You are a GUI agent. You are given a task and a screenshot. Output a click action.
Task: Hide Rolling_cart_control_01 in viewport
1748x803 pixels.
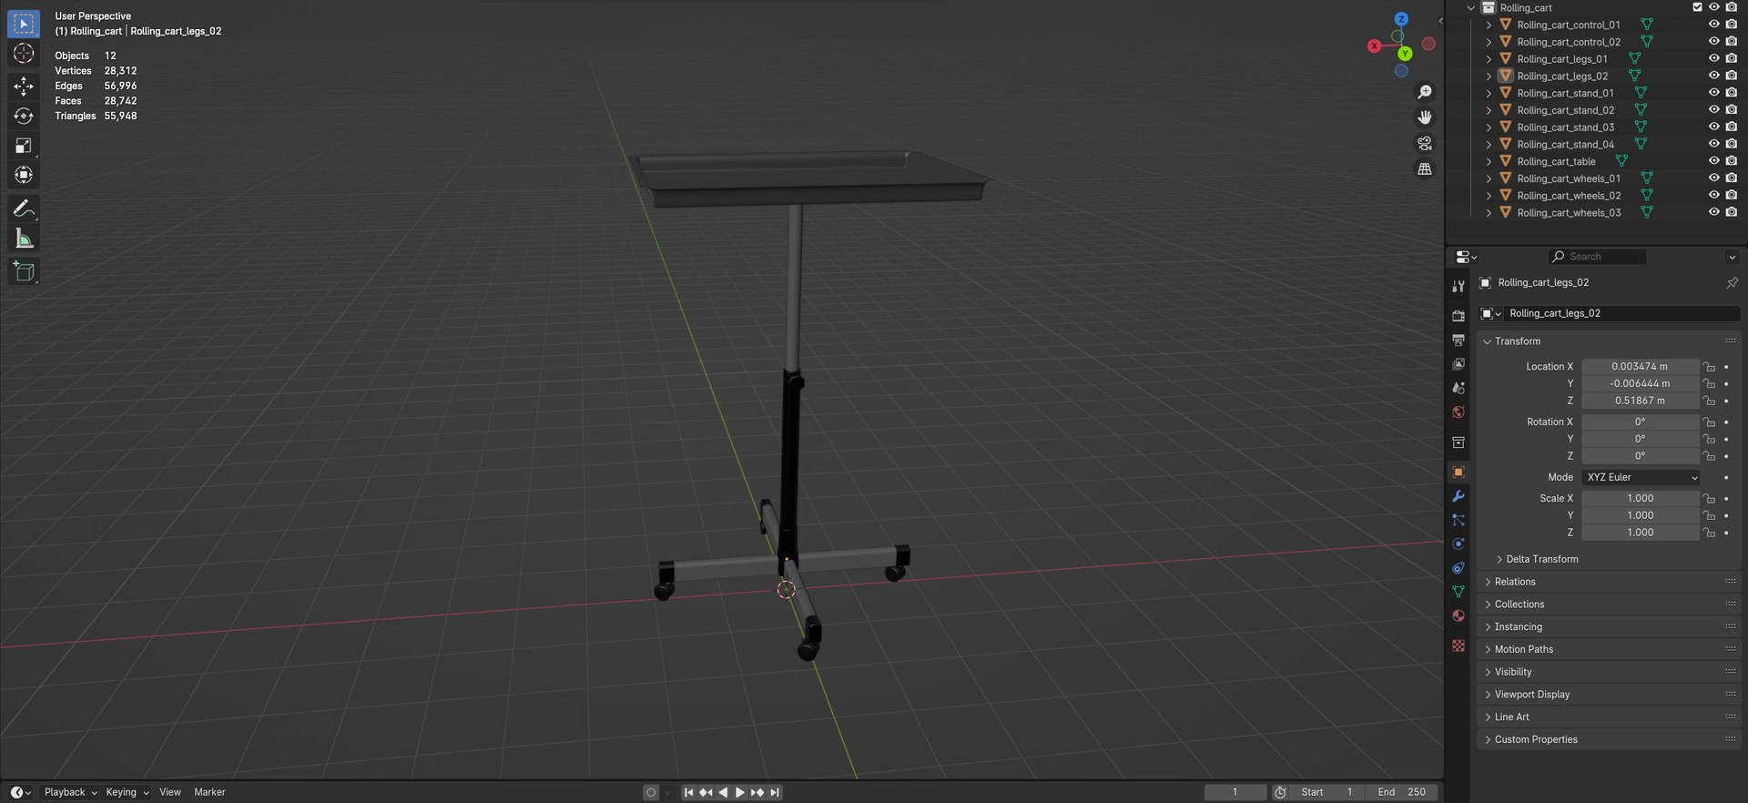(1713, 25)
